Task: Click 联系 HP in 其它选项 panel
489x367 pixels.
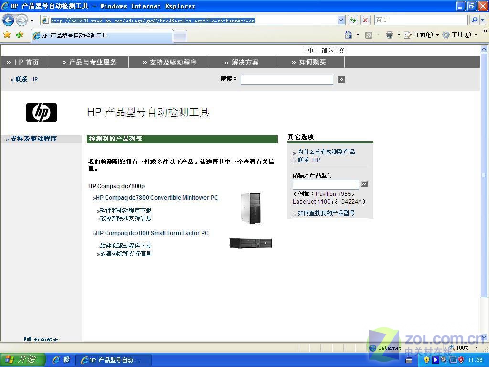Action: click(x=309, y=160)
